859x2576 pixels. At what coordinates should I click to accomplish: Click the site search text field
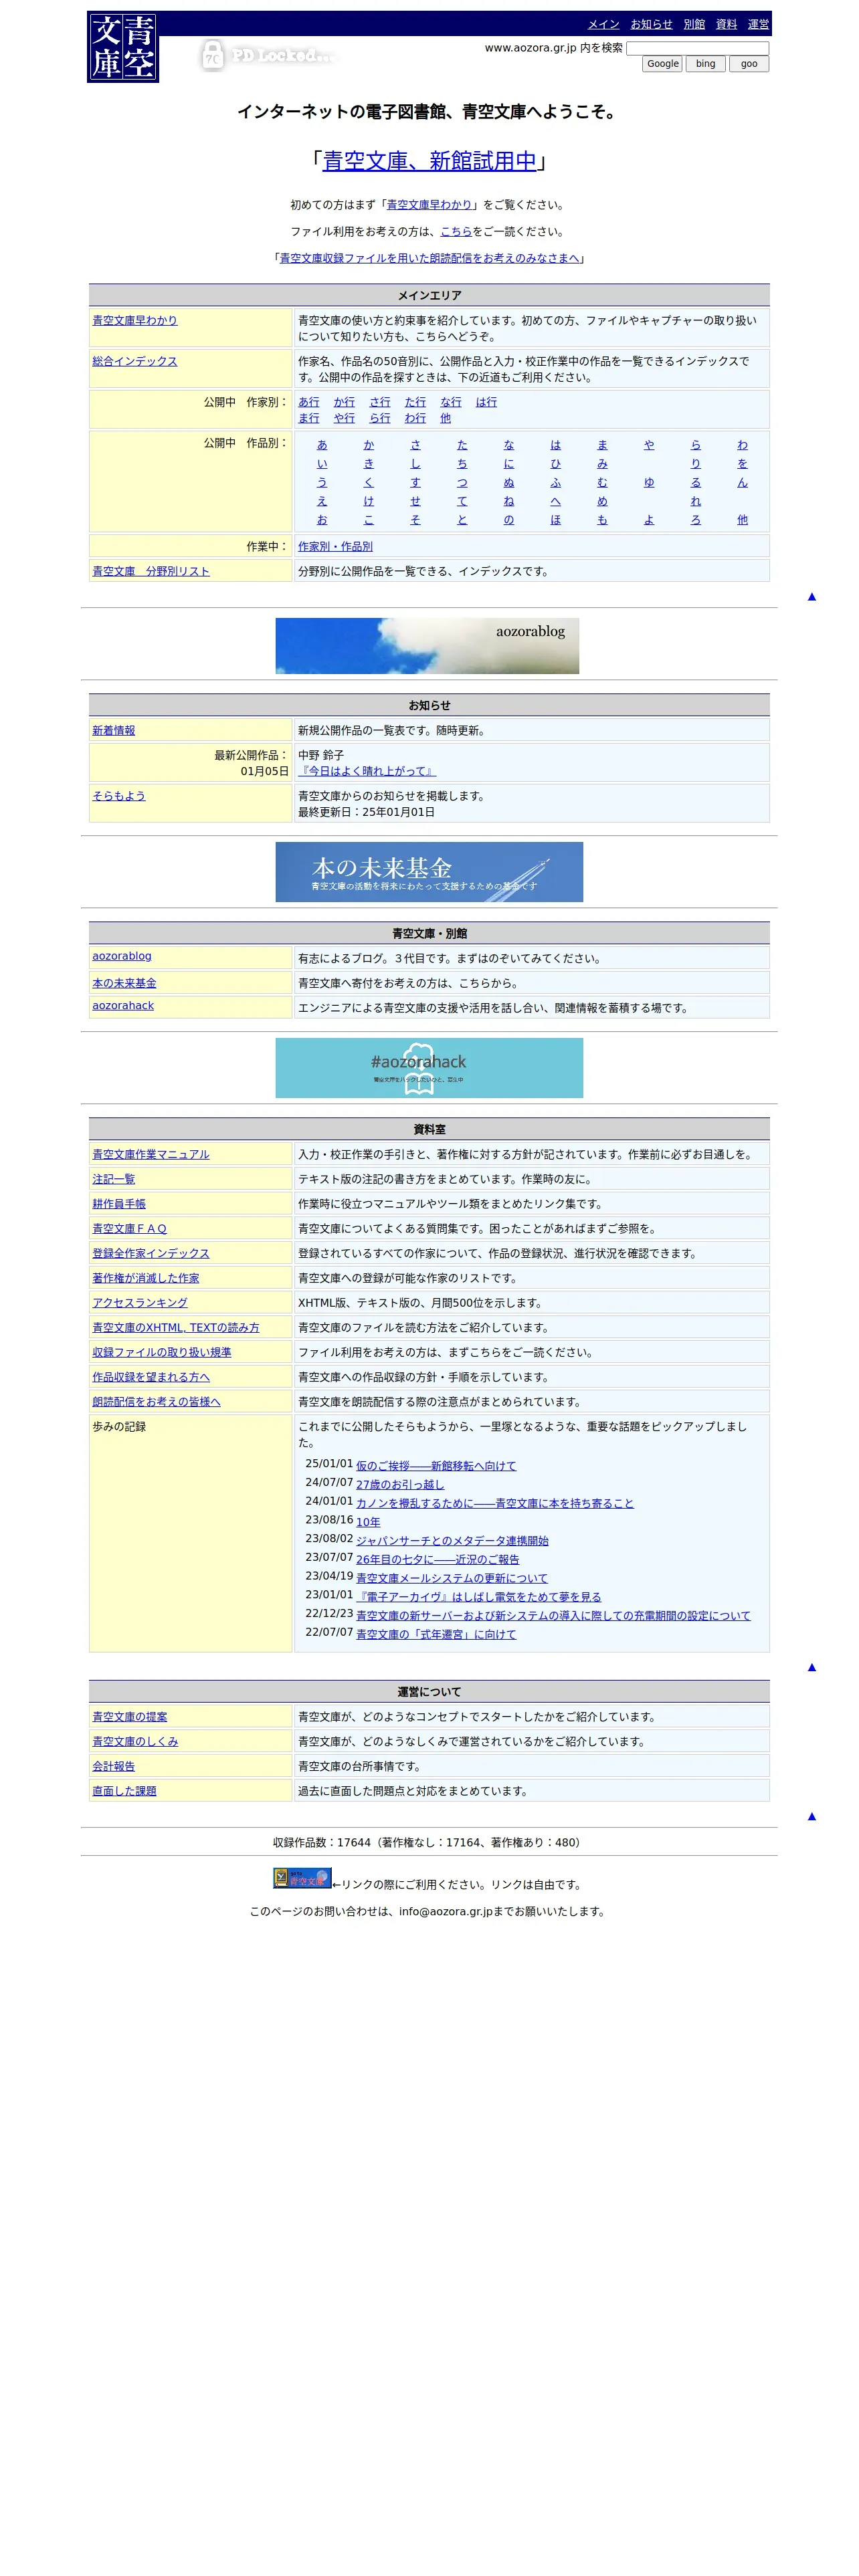pyautogui.click(x=697, y=48)
